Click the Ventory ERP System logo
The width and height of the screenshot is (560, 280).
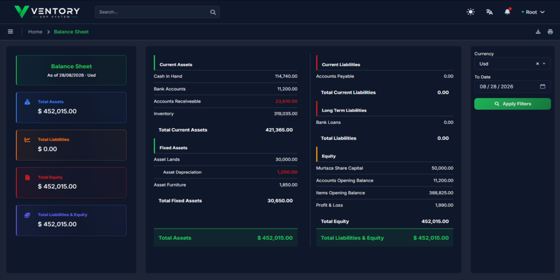pos(47,12)
